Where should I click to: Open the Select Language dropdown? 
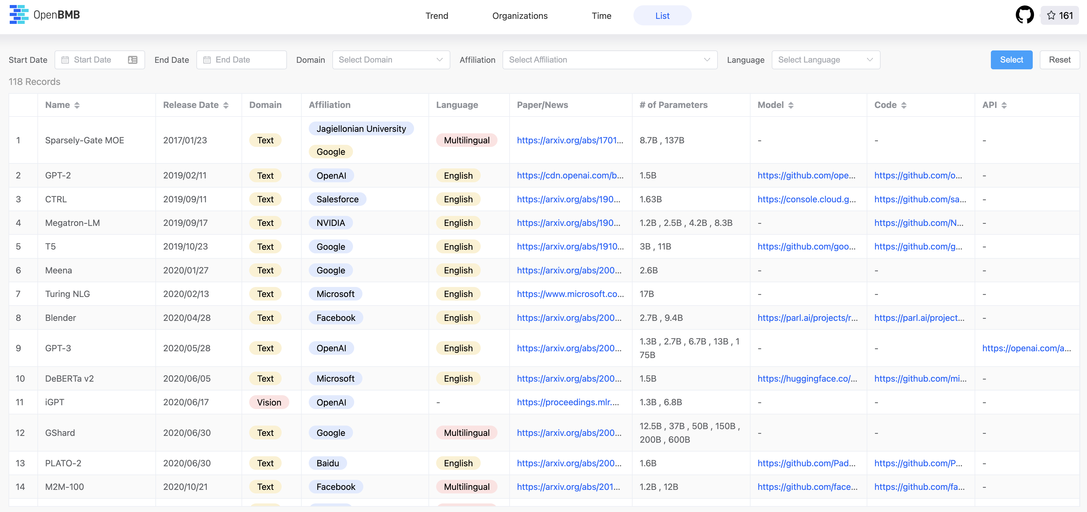pyautogui.click(x=825, y=60)
